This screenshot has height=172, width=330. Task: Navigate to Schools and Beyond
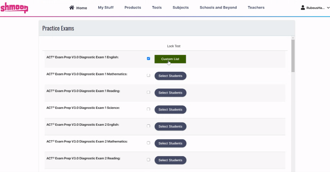218,8
